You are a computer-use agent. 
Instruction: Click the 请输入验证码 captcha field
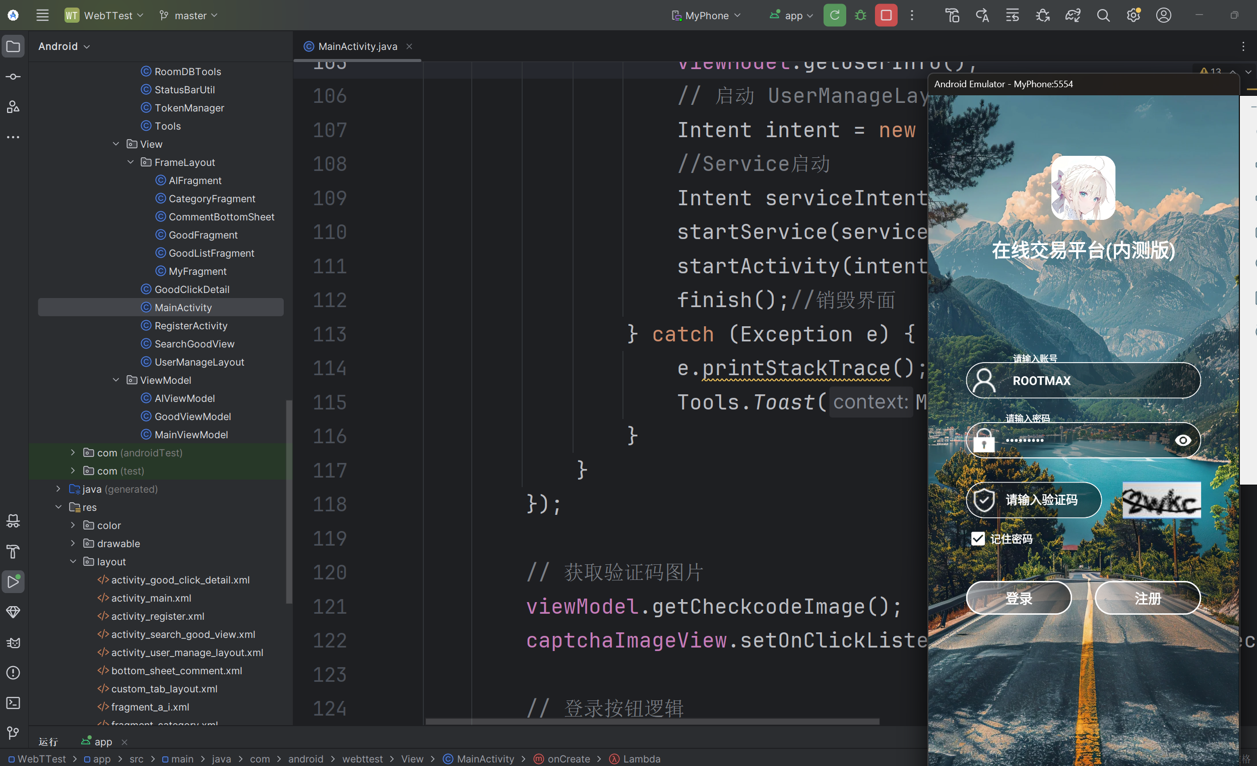pyautogui.click(x=1034, y=500)
